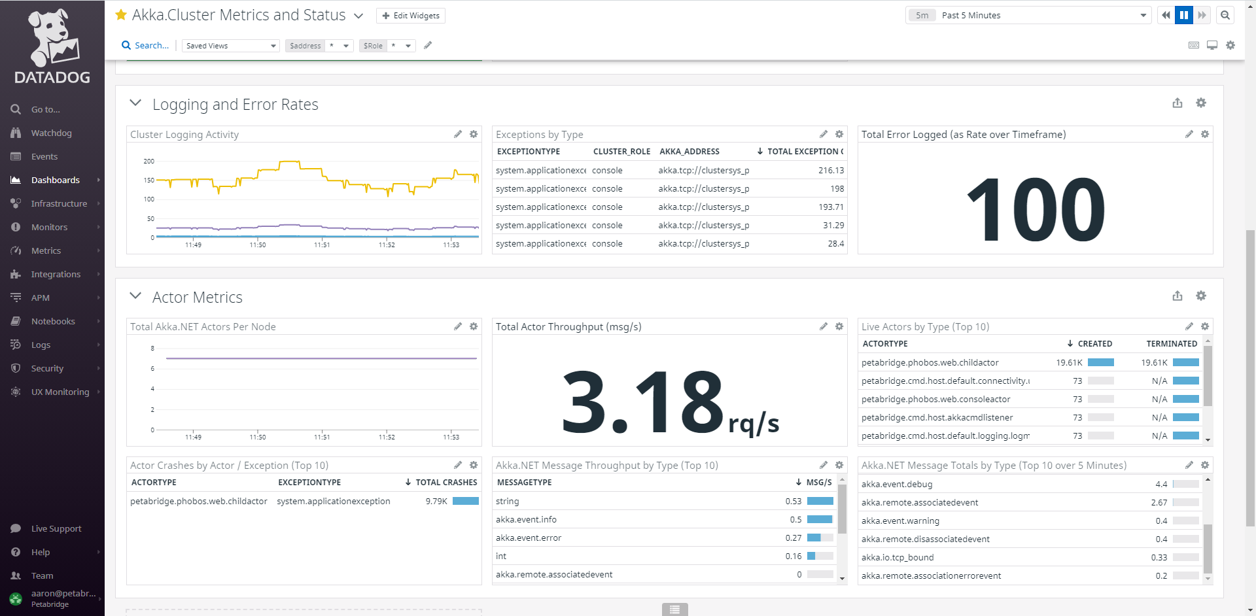Edit Total Error Logged widget
1256x616 pixels.
(x=1189, y=134)
